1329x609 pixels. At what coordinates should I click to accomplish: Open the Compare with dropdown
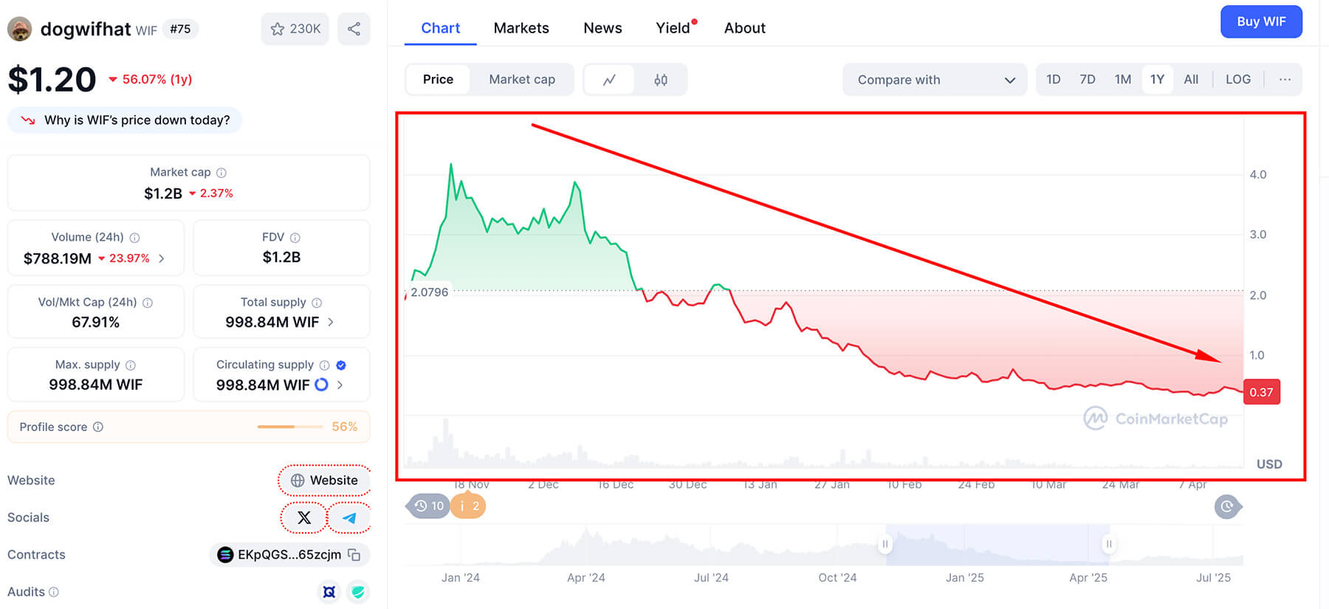[934, 79]
